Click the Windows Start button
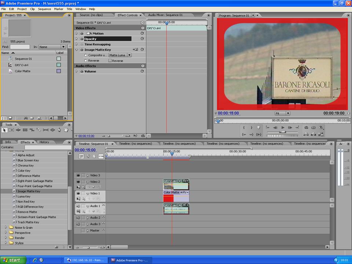Viewport: 352px width, 264px height. pyautogui.click(x=13, y=260)
